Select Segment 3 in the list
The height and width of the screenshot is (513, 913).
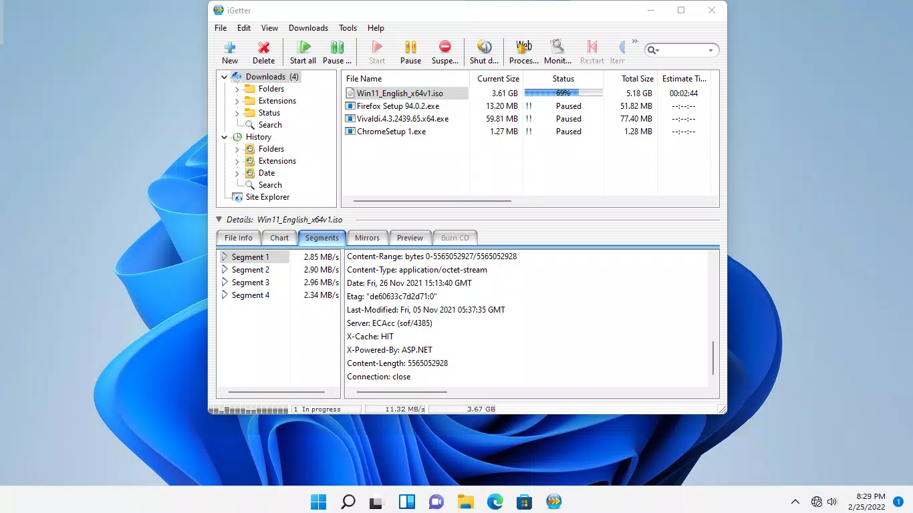251,283
